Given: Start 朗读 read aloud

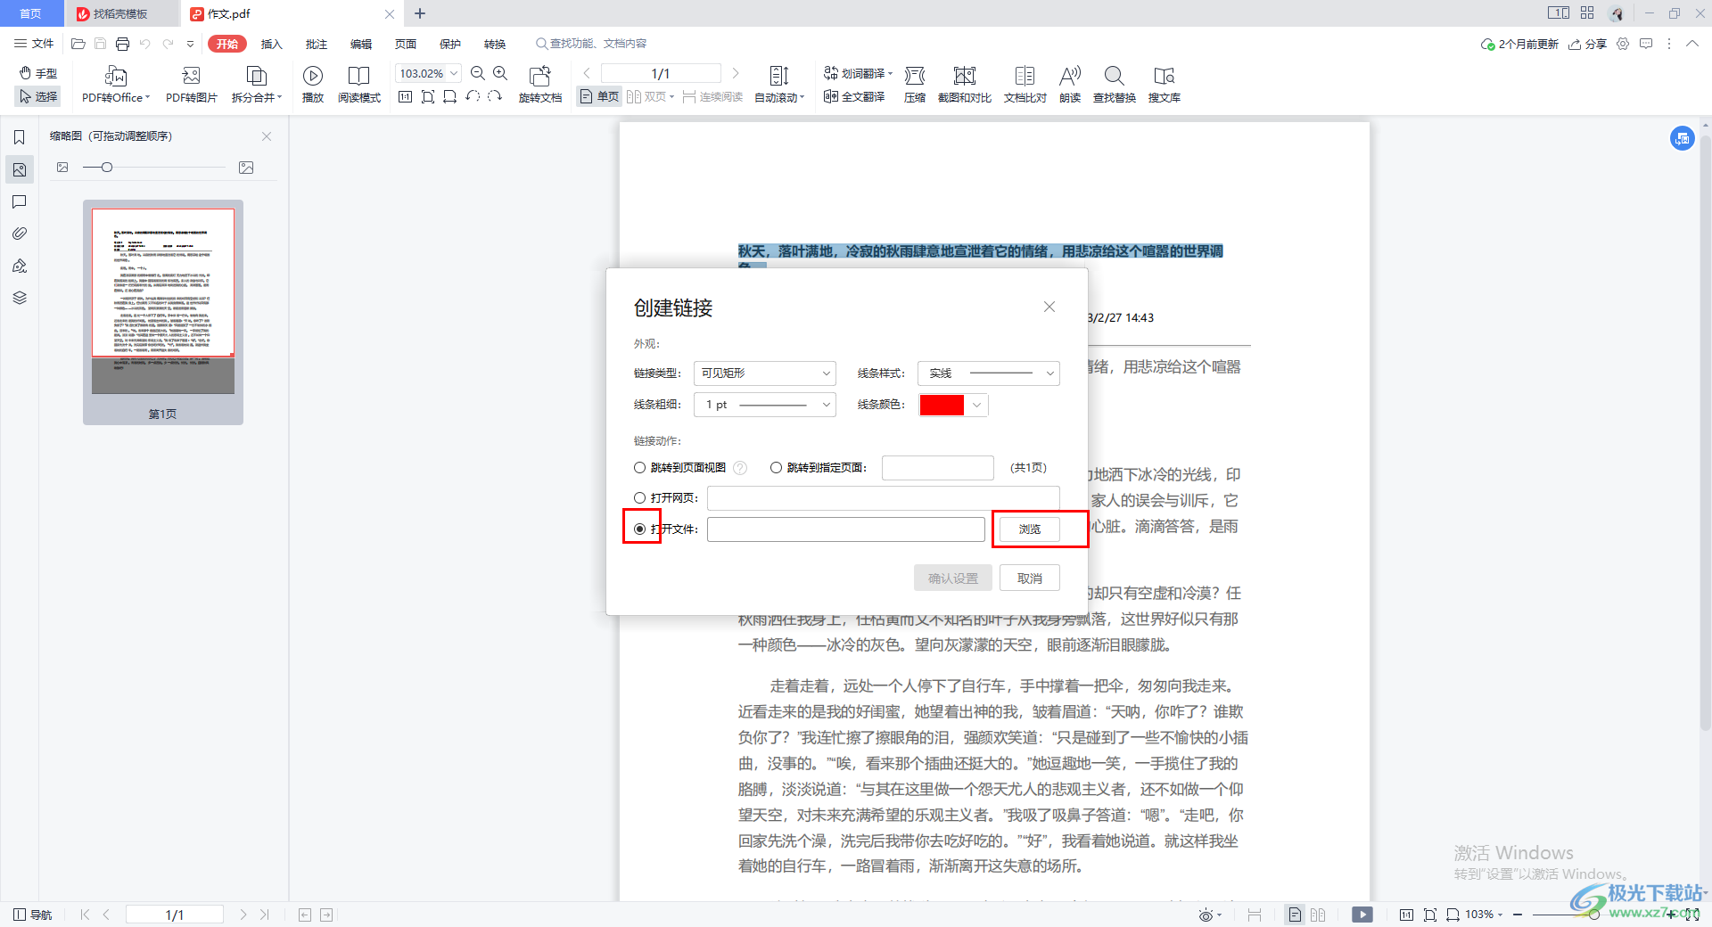Looking at the screenshot, I should 1070,85.
